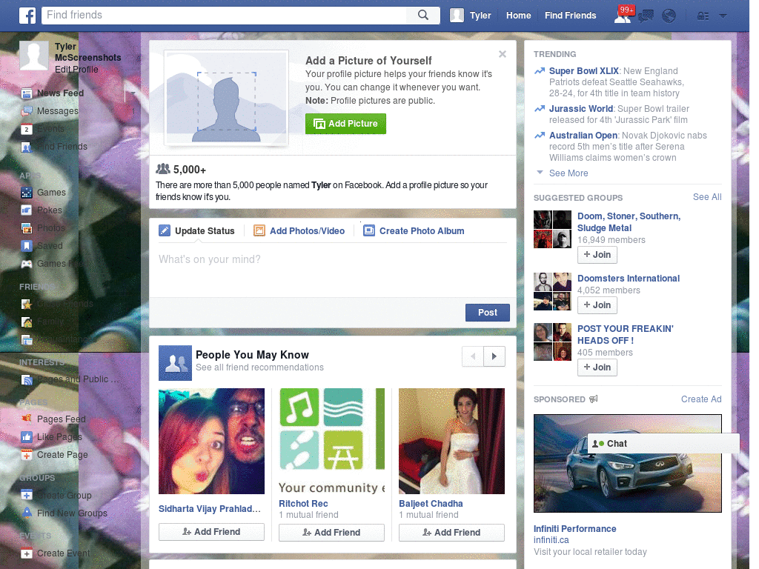
Task: Click the blue Post button
Action: tap(488, 313)
